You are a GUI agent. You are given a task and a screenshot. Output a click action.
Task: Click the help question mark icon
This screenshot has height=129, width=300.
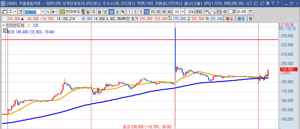coord(278,4)
